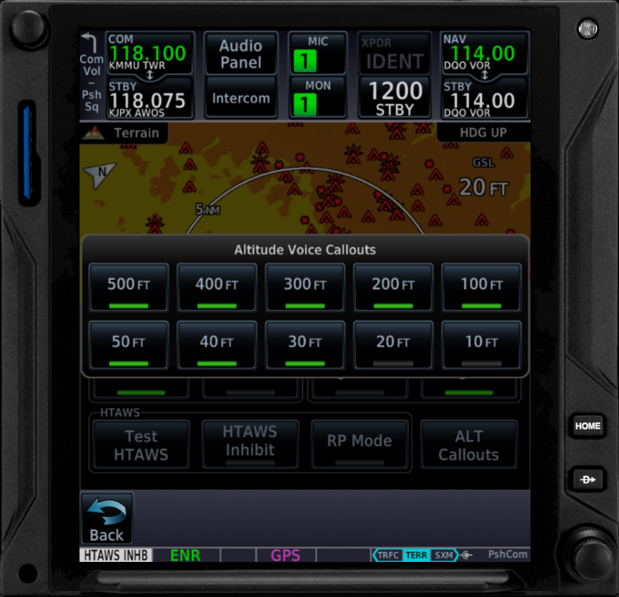The image size is (619, 597).
Task: Open the transponder code 1200 STBY
Action: click(x=395, y=97)
